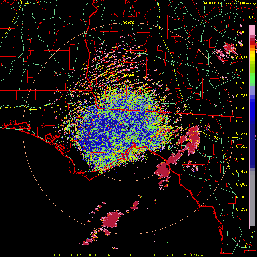Select the "DCC" legend heading
Viewport: 257px width, 257px height.
[251, 17]
